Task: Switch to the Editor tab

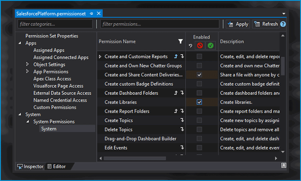Action: coord(57,166)
